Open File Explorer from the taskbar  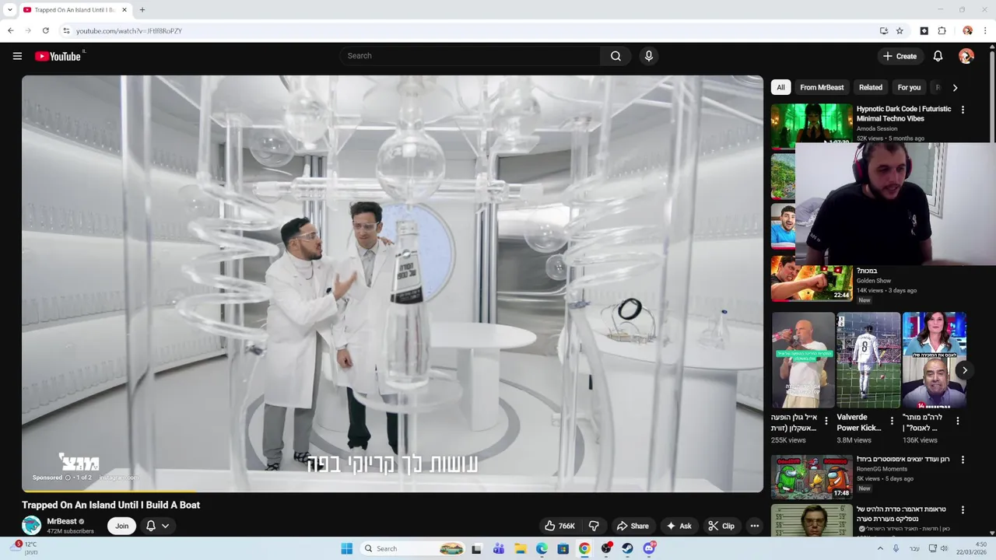(x=521, y=548)
